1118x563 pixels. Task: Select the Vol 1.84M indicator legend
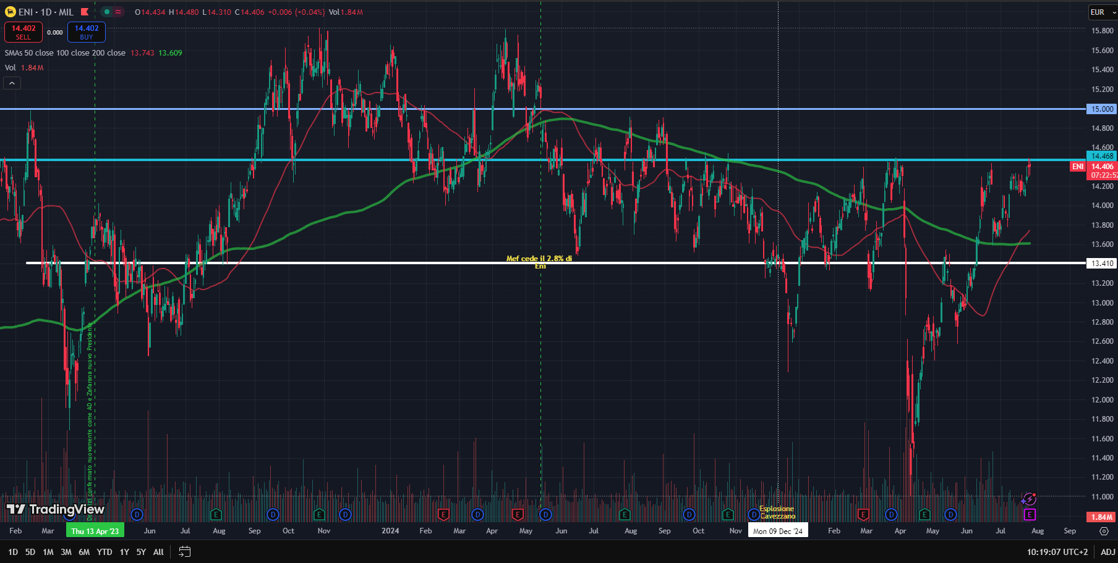pyautogui.click(x=24, y=68)
